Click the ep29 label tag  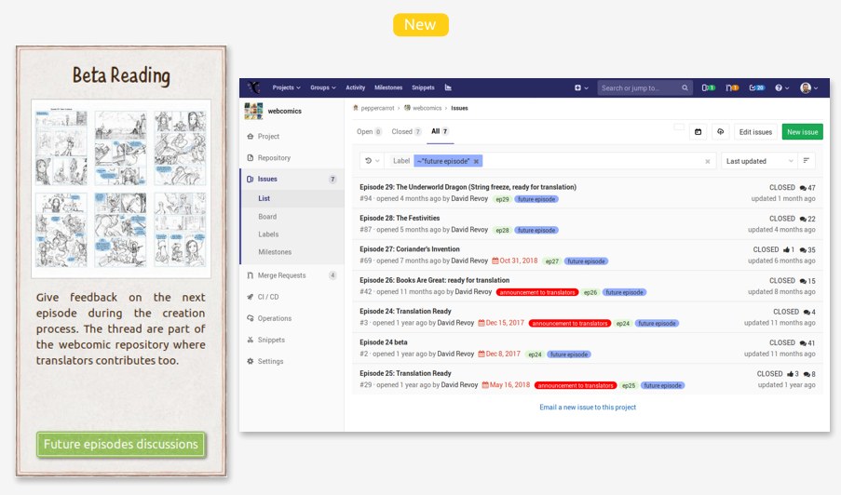502,200
